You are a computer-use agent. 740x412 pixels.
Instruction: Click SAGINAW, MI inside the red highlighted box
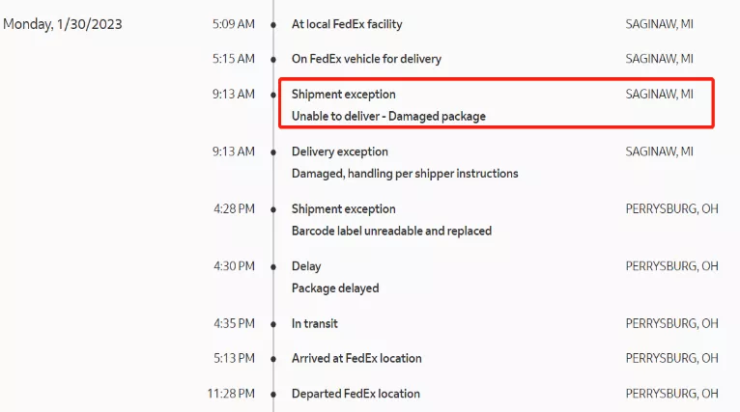(x=659, y=95)
